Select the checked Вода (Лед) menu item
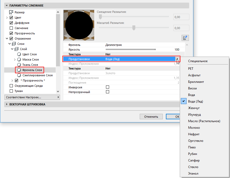Viewport: 230px width, 178px height. [195, 101]
